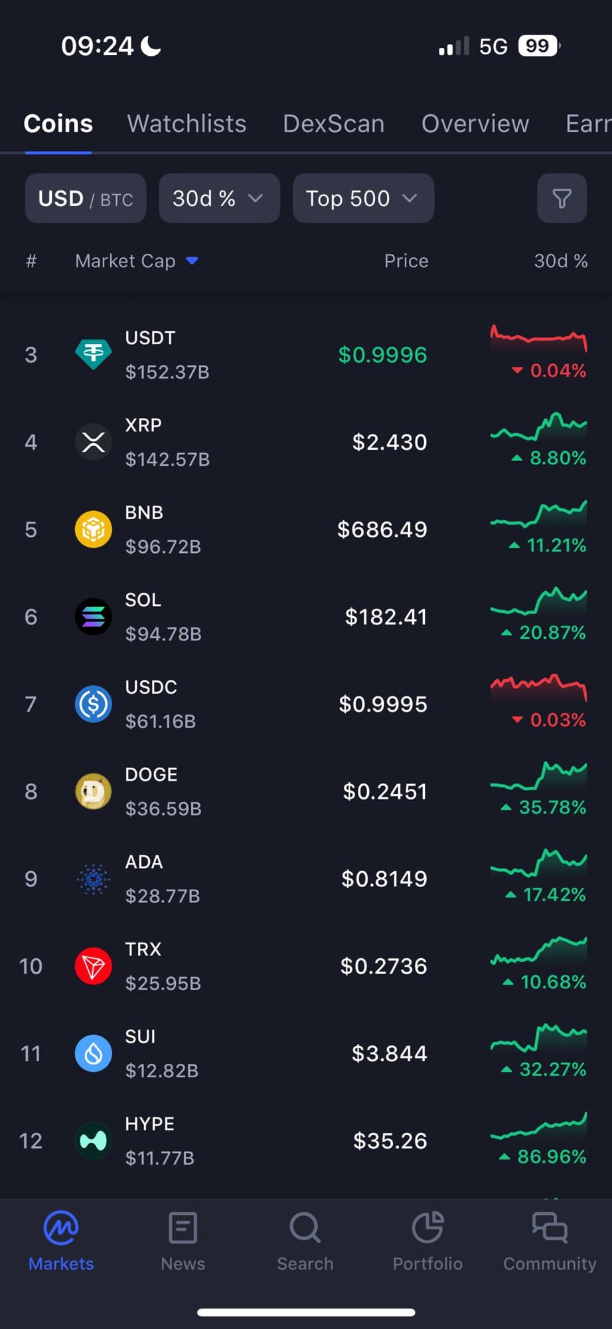Expand the Top 500 dropdown
The height and width of the screenshot is (1329, 612).
click(x=363, y=198)
